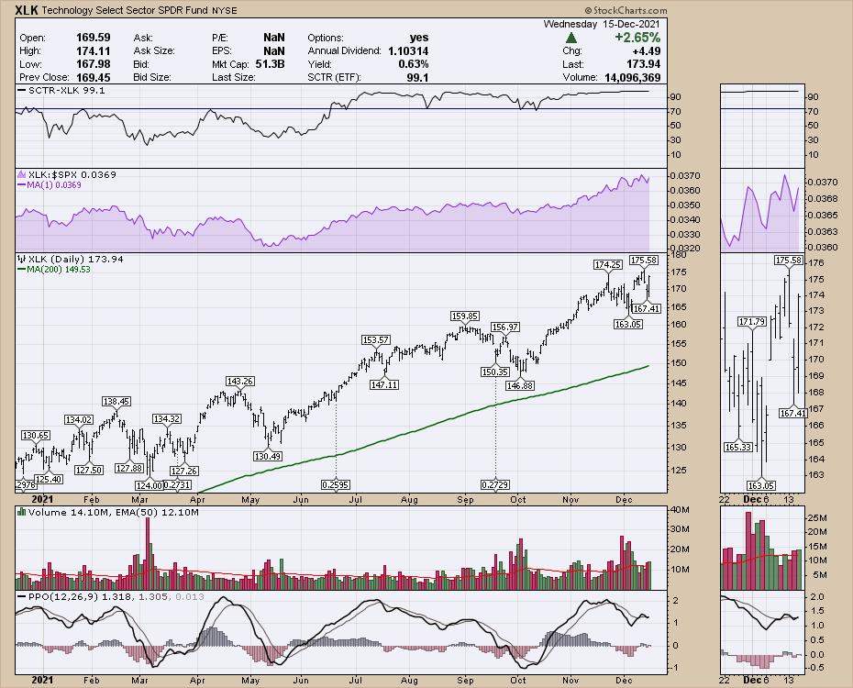Click the Mkt Cap value 51.3B

270,63
